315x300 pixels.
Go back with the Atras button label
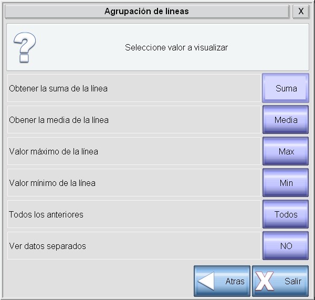235,281
